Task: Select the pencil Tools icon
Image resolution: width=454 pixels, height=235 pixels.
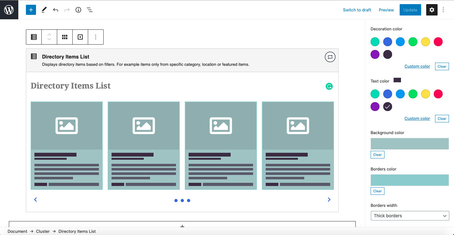Action: coord(44,10)
